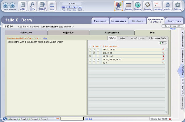Open Edit List link
The height and width of the screenshot is (122, 185).
pos(89,119)
